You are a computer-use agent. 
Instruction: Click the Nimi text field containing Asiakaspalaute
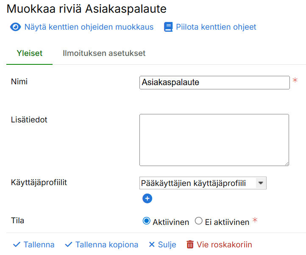pyautogui.click(x=214, y=83)
